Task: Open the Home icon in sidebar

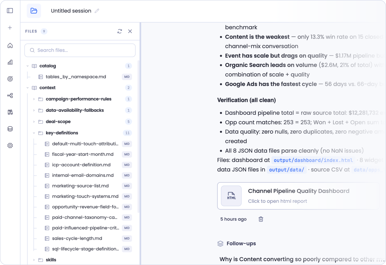Action: (x=10, y=45)
